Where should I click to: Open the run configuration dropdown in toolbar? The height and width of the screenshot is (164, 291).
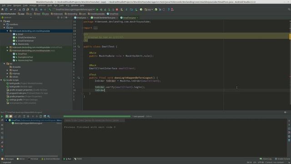coord(74,10)
